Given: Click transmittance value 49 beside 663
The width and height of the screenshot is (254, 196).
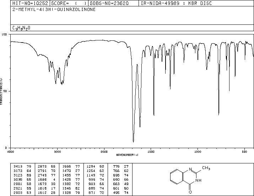Looking at the screenshot, I should pos(126,184).
